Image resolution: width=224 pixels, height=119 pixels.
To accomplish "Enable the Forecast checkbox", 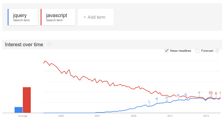I will (197, 51).
